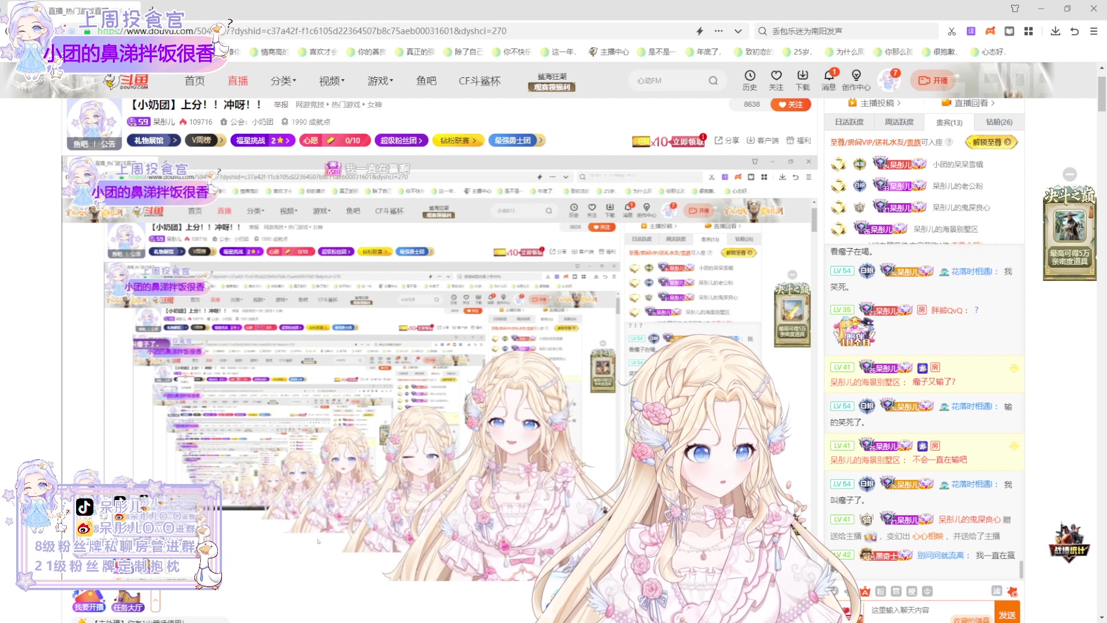The width and height of the screenshot is (1107, 623).
Task: Expand the 分类 navigation dropdown
Action: click(283, 81)
